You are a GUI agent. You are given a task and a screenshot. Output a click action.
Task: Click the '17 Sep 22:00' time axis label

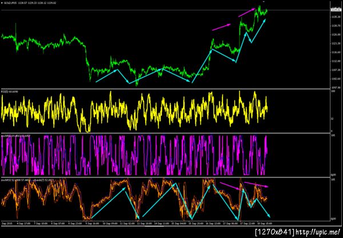coord(248,224)
